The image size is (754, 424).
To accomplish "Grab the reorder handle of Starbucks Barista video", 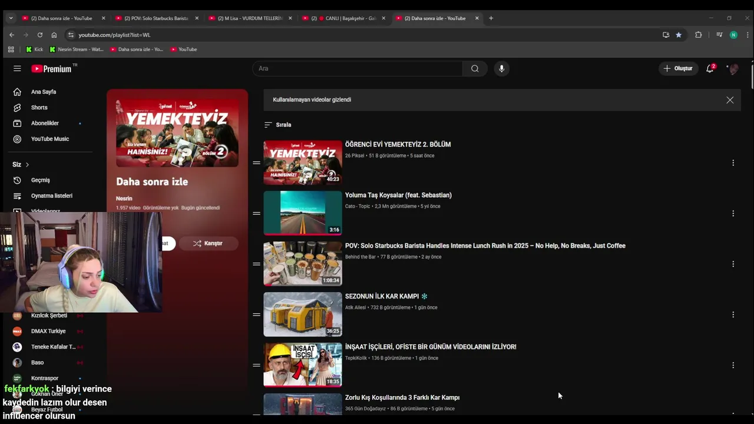I will 256,264.
